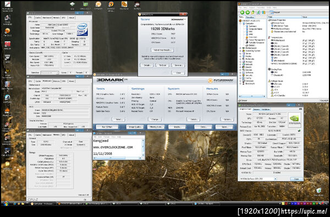Click the Up level icon in Everest toolbar
330x217 pixels.
[253, 13]
